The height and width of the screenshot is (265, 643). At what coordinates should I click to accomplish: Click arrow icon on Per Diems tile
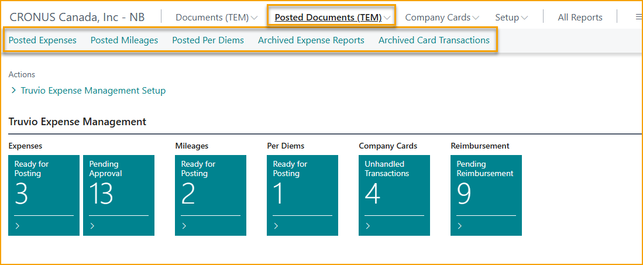click(x=276, y=226)
